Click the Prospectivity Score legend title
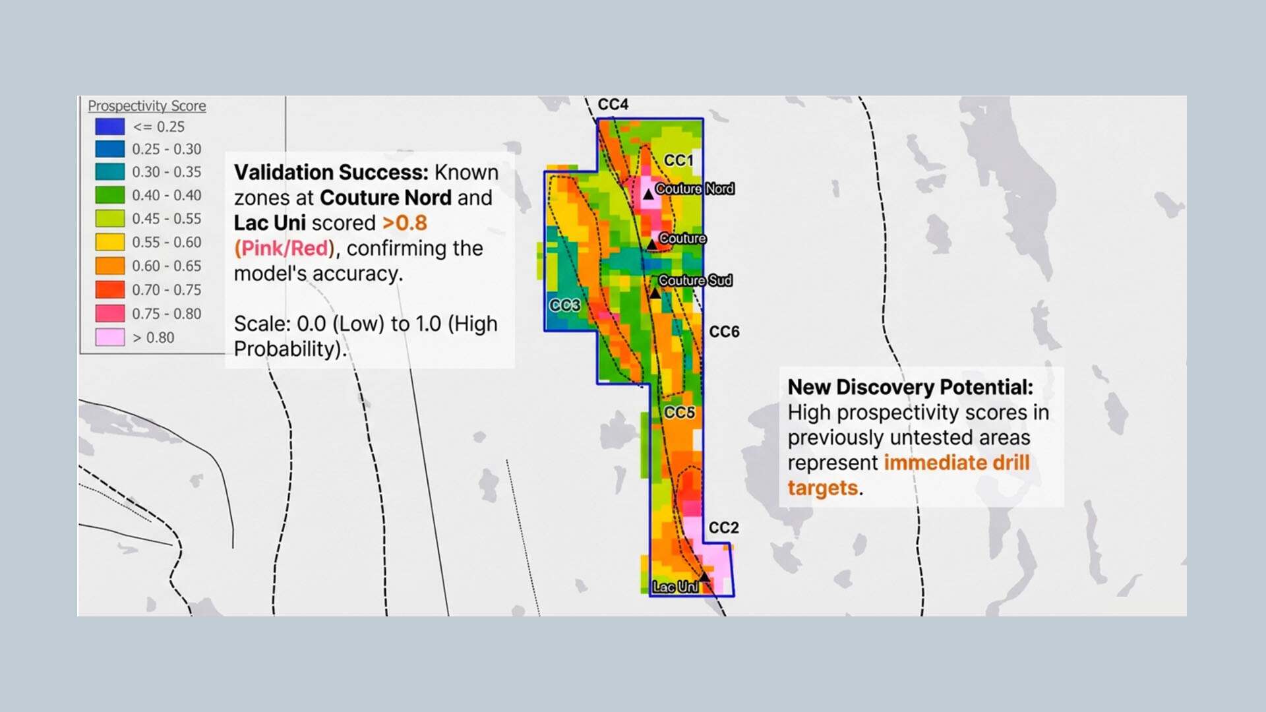Screen dimensions: 1266x712 click(x=147, y=106)
